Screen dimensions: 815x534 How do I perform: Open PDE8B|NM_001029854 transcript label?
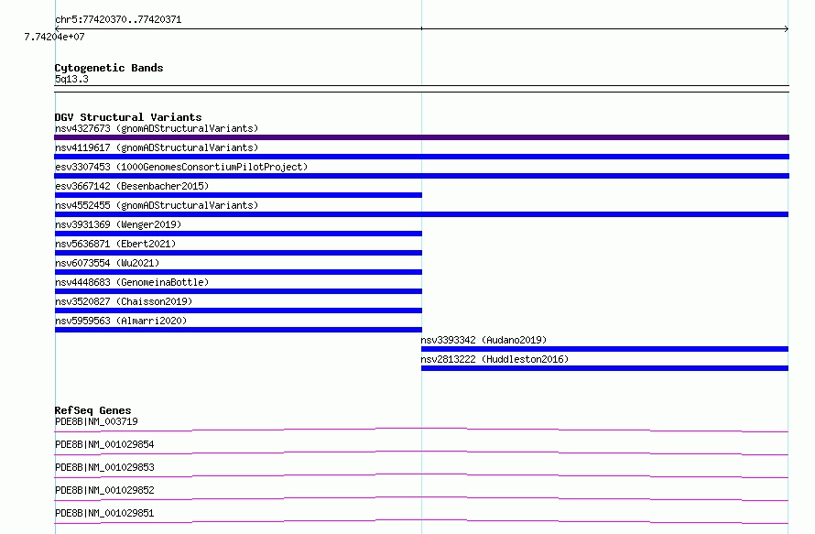pyautogui.click(x=104, y=444)
